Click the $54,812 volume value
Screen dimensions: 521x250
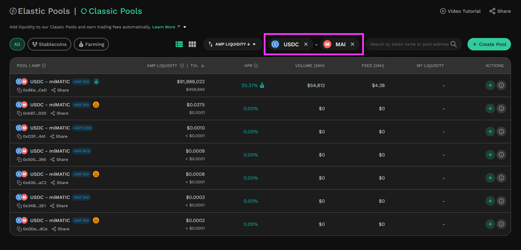[x=316, y=85]
